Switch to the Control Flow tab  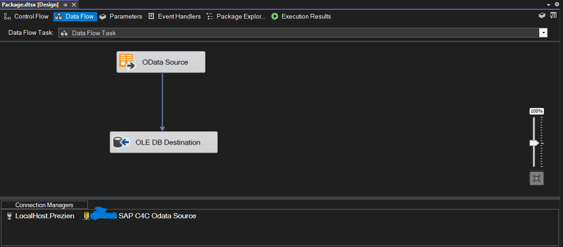pyautogui.click(x=26, y=16)
